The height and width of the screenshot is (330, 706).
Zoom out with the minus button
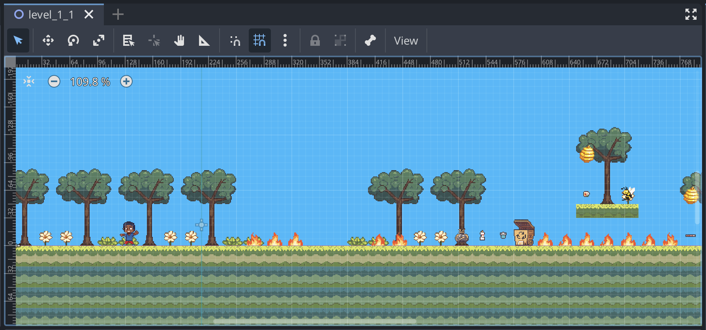pos(54,82)
